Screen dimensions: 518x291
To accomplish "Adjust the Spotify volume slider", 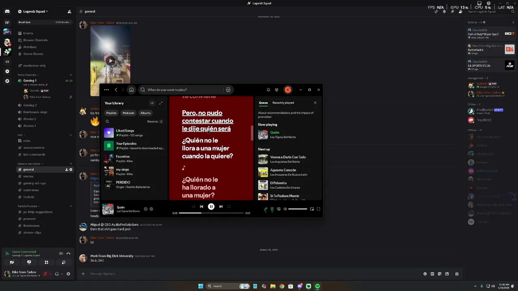I will pos(297,209).
